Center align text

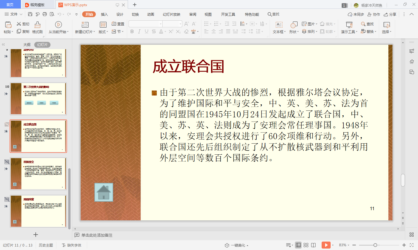pyautogui.click(x=214, y=31)
